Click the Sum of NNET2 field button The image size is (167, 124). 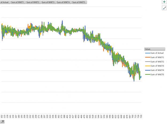pyautogui.click(x=33, y=2)
